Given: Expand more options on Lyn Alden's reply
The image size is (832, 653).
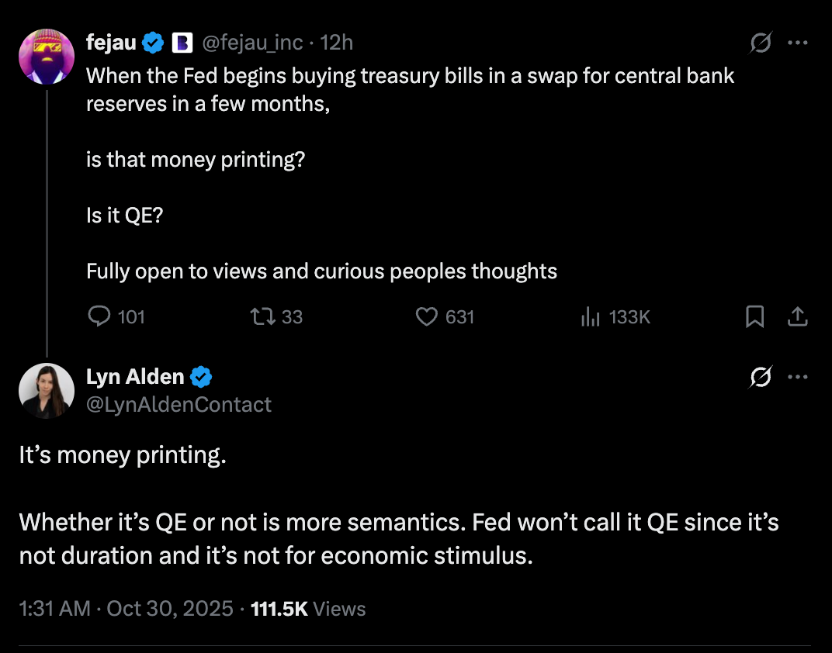Looking at the screenshot, I should click(798, 378).
